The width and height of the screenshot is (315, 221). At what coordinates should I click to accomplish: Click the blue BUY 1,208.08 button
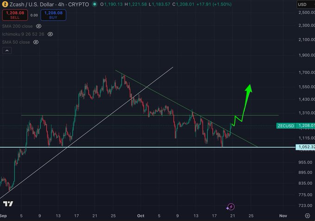click(x=53, y=15)
